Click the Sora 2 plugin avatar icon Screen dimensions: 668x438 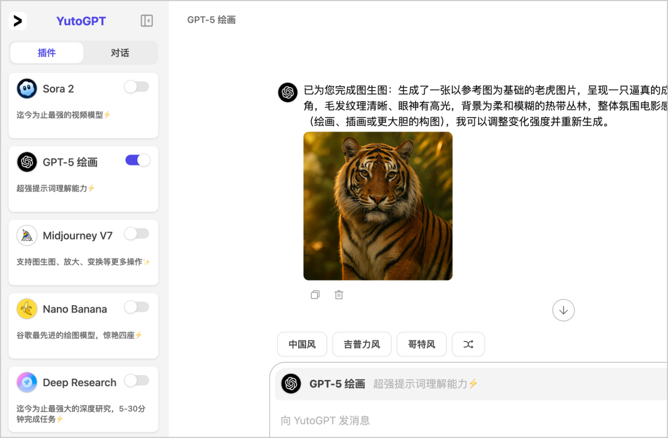coord(27,88)
